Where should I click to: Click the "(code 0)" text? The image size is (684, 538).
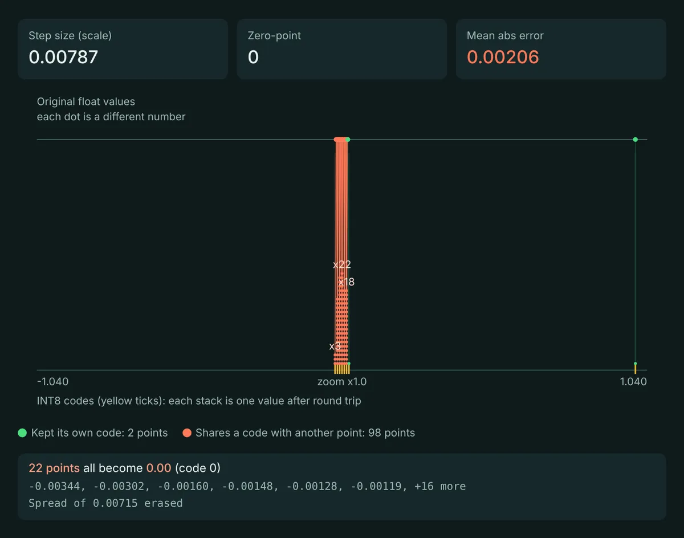(197, 468)
